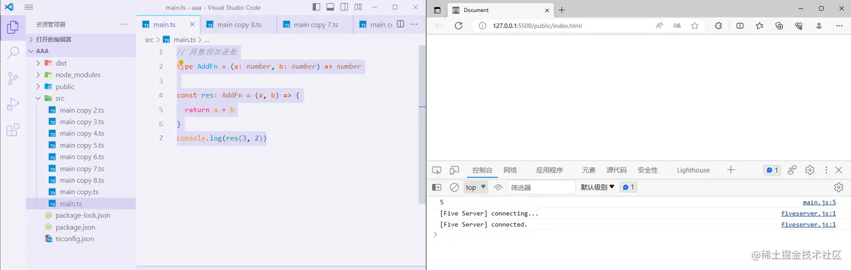The image size is (851, 270).
Task: Expand the open editors section
Action: click(x=80, y=39)
